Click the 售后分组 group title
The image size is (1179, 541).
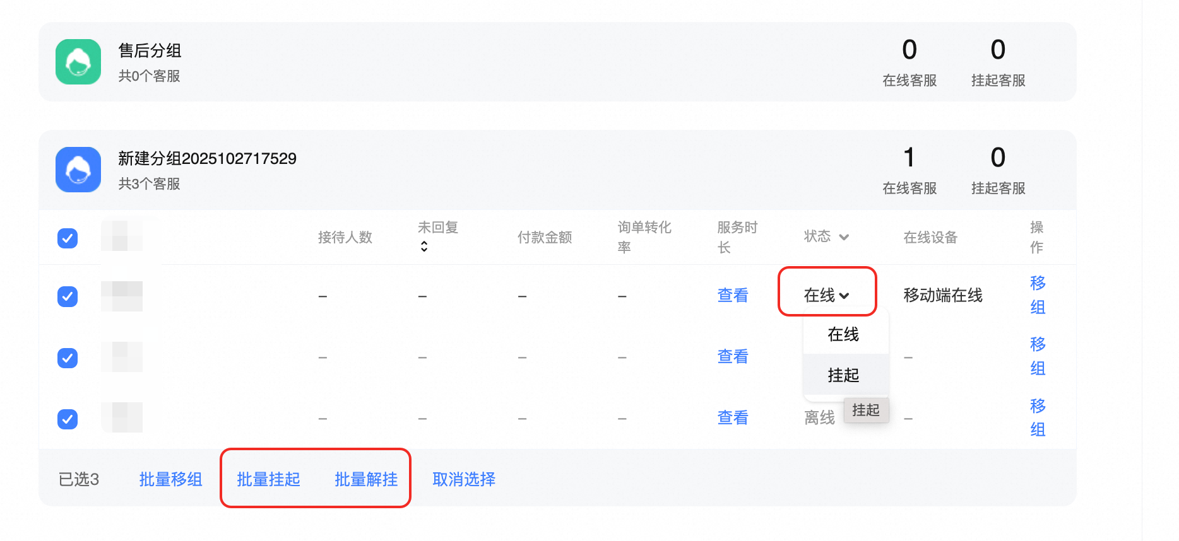point(150,50)
